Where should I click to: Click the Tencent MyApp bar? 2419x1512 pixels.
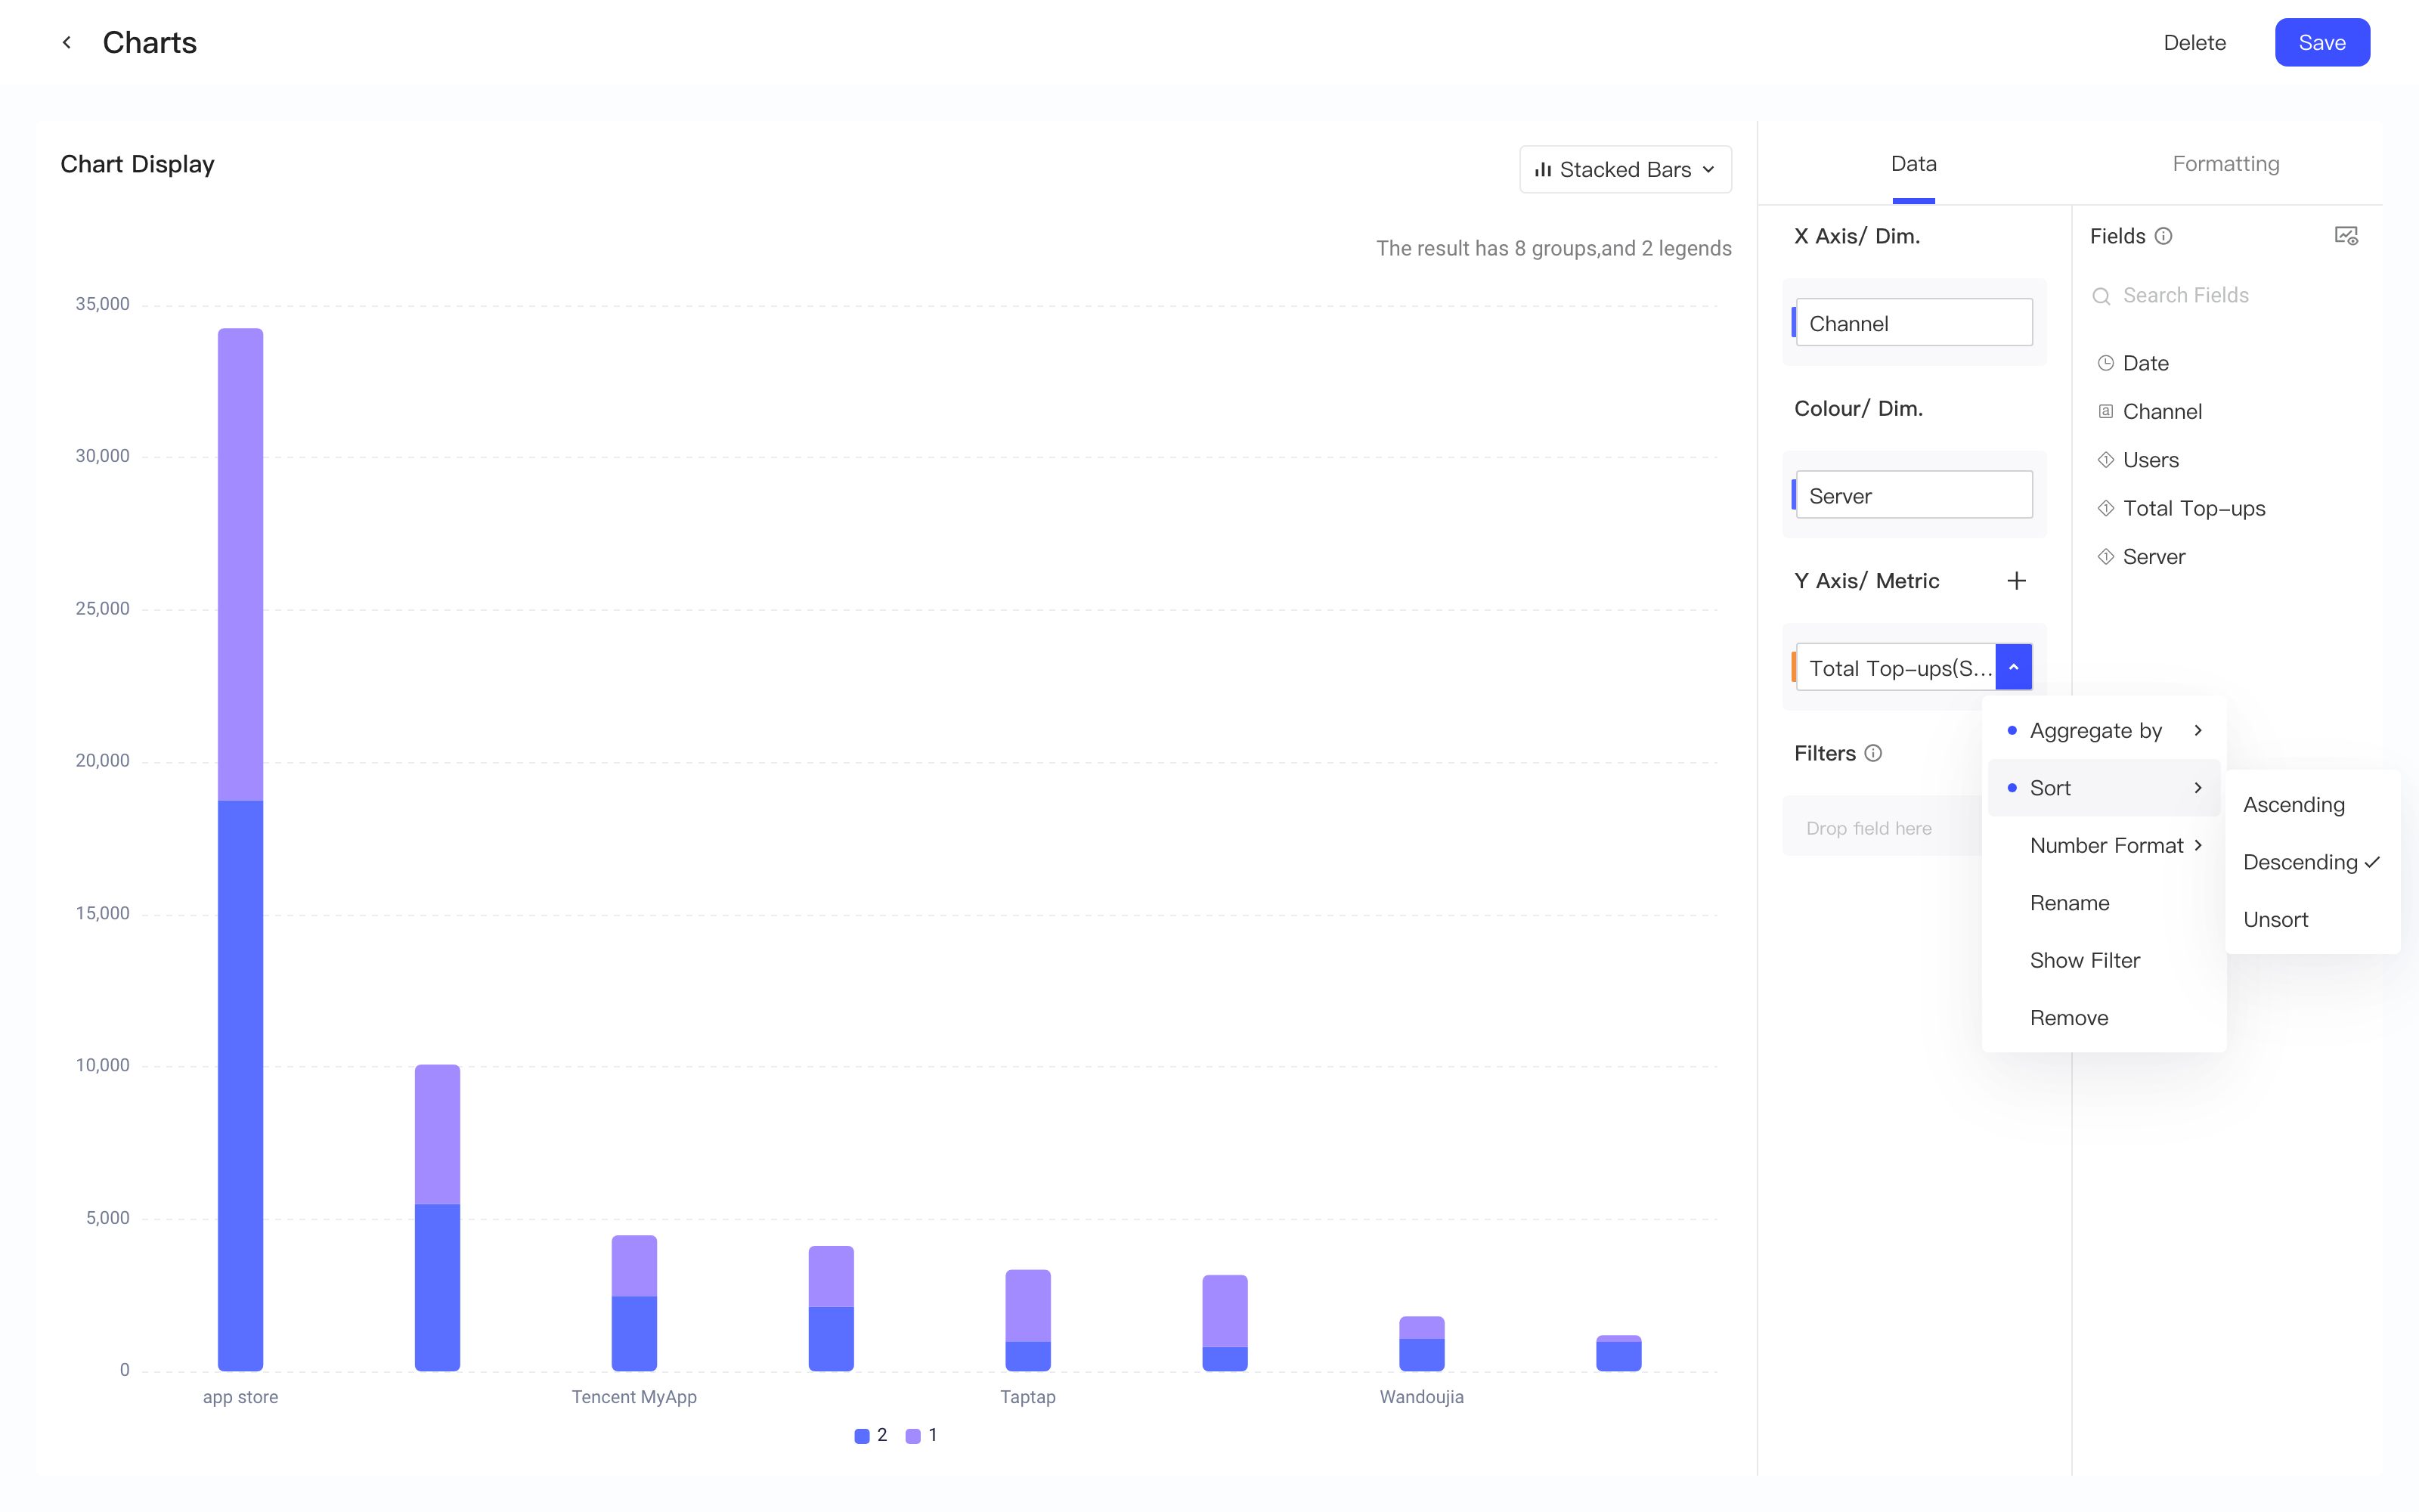(x=635, y=1303)
